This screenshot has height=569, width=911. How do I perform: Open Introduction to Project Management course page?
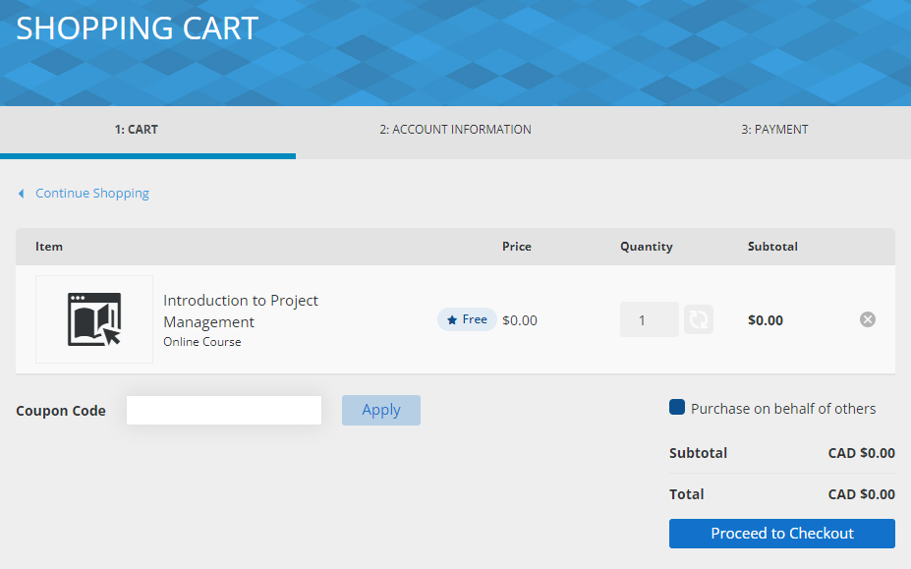(240, 311)
